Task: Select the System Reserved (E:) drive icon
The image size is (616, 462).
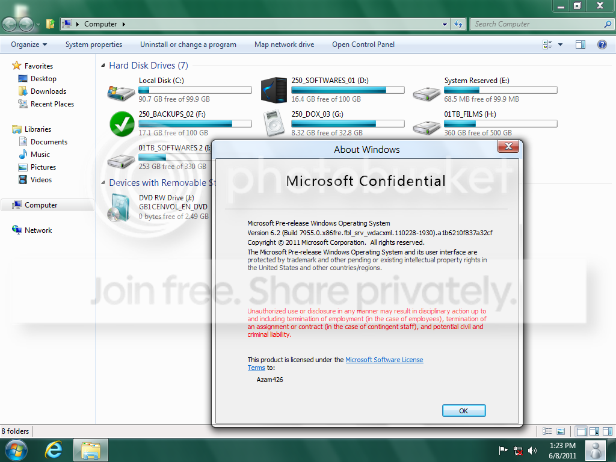Action: coord(427,93)
